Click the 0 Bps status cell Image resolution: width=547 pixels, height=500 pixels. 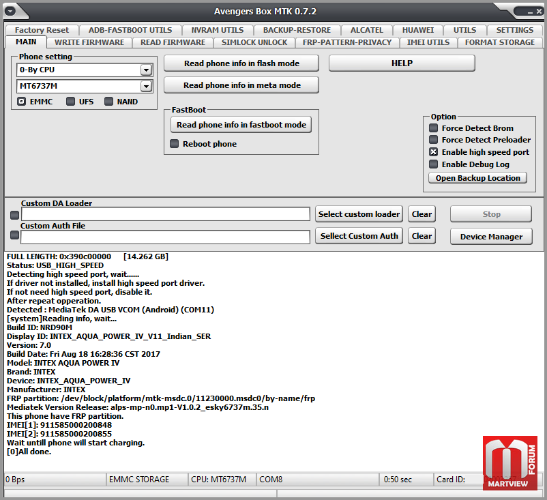[x=55, y=480]
